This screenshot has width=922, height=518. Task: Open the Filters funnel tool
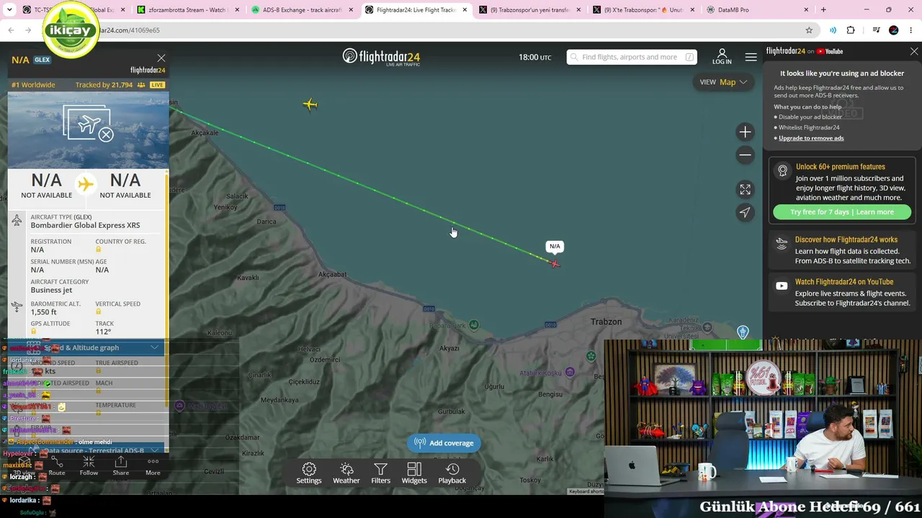[380, 473]
